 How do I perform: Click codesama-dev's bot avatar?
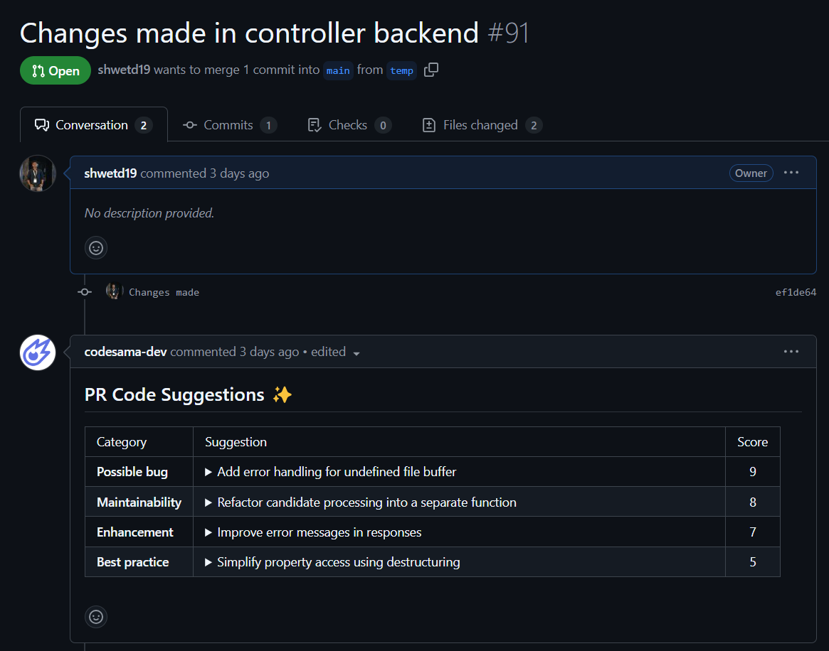pyautogui.click(x=38, y=352)
